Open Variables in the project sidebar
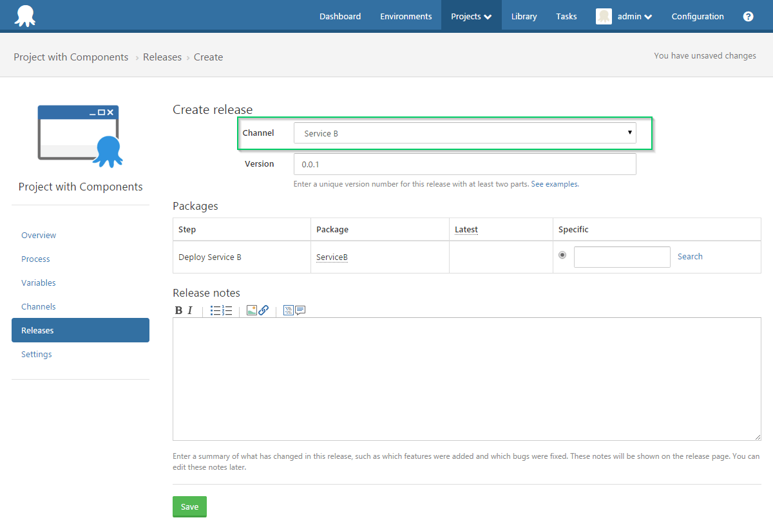 tap(39, 283)
